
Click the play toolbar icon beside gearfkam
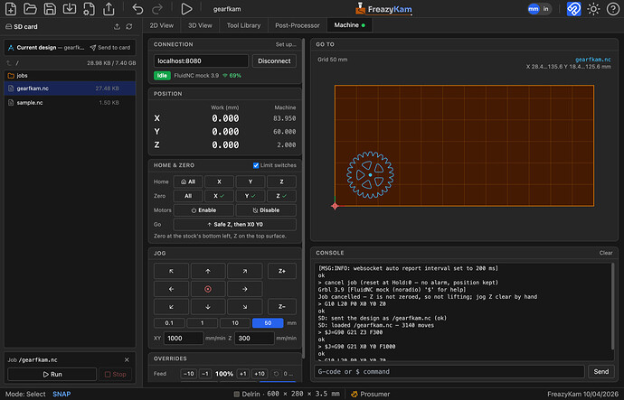[x=186, y=9]
